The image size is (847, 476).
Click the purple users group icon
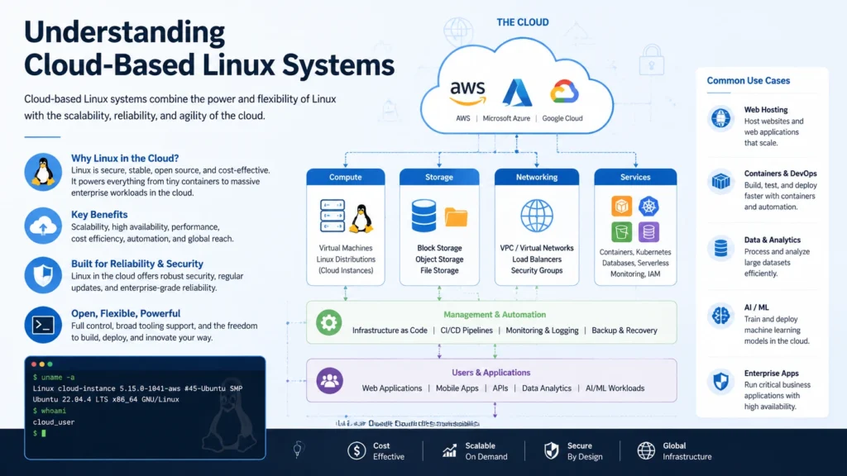click(x=329, y=380)
